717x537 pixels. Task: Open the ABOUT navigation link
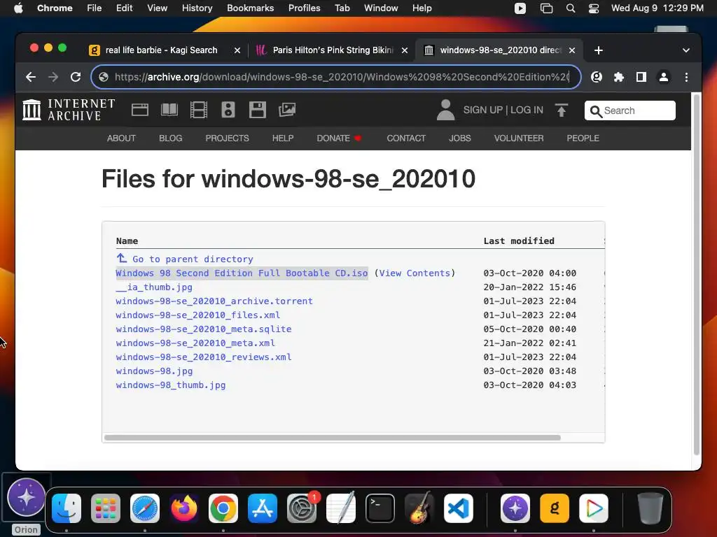click(121, 138)
